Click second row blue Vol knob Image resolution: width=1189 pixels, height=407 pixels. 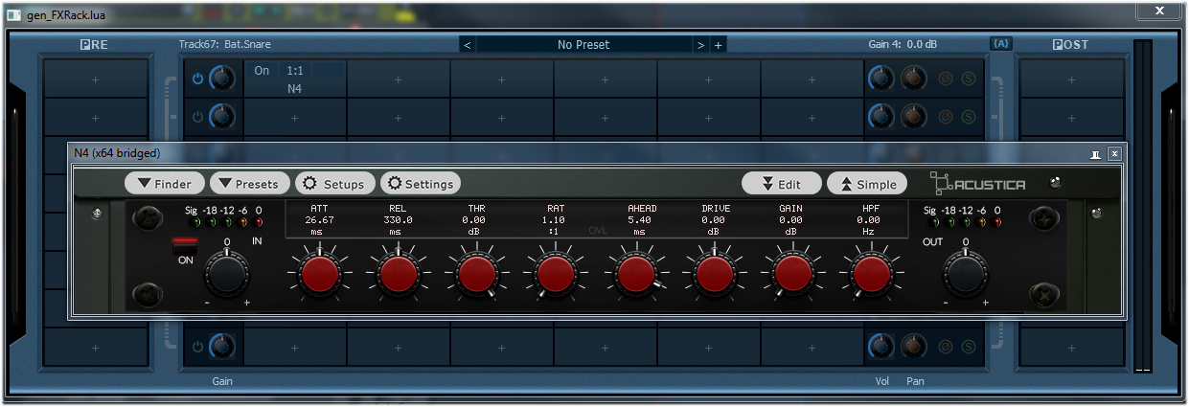(881, 117)
